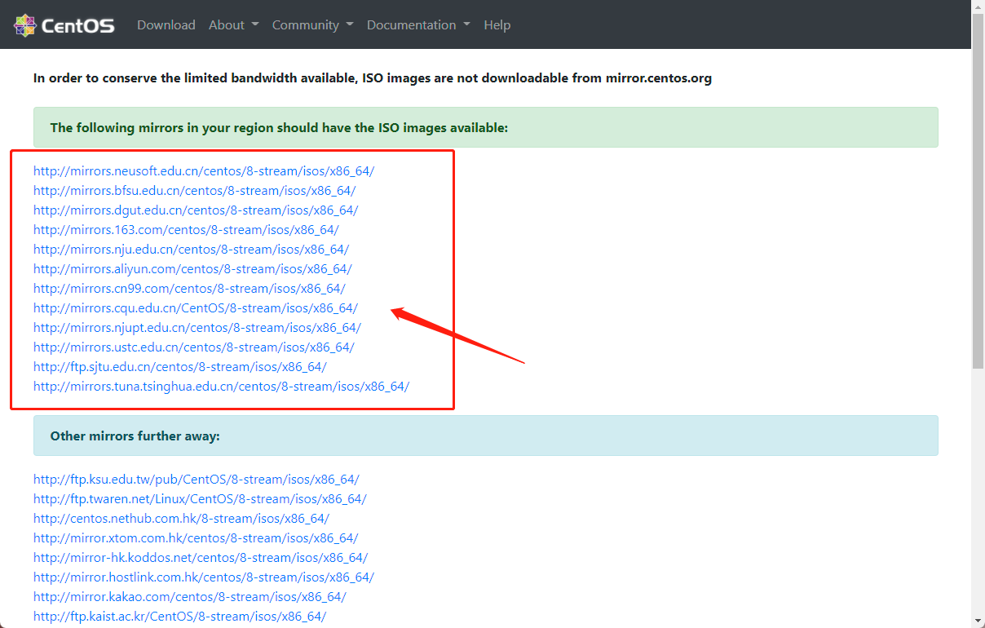
Task: Click the page's vertical scrollbar thumb
Action: tap(978, 192)
